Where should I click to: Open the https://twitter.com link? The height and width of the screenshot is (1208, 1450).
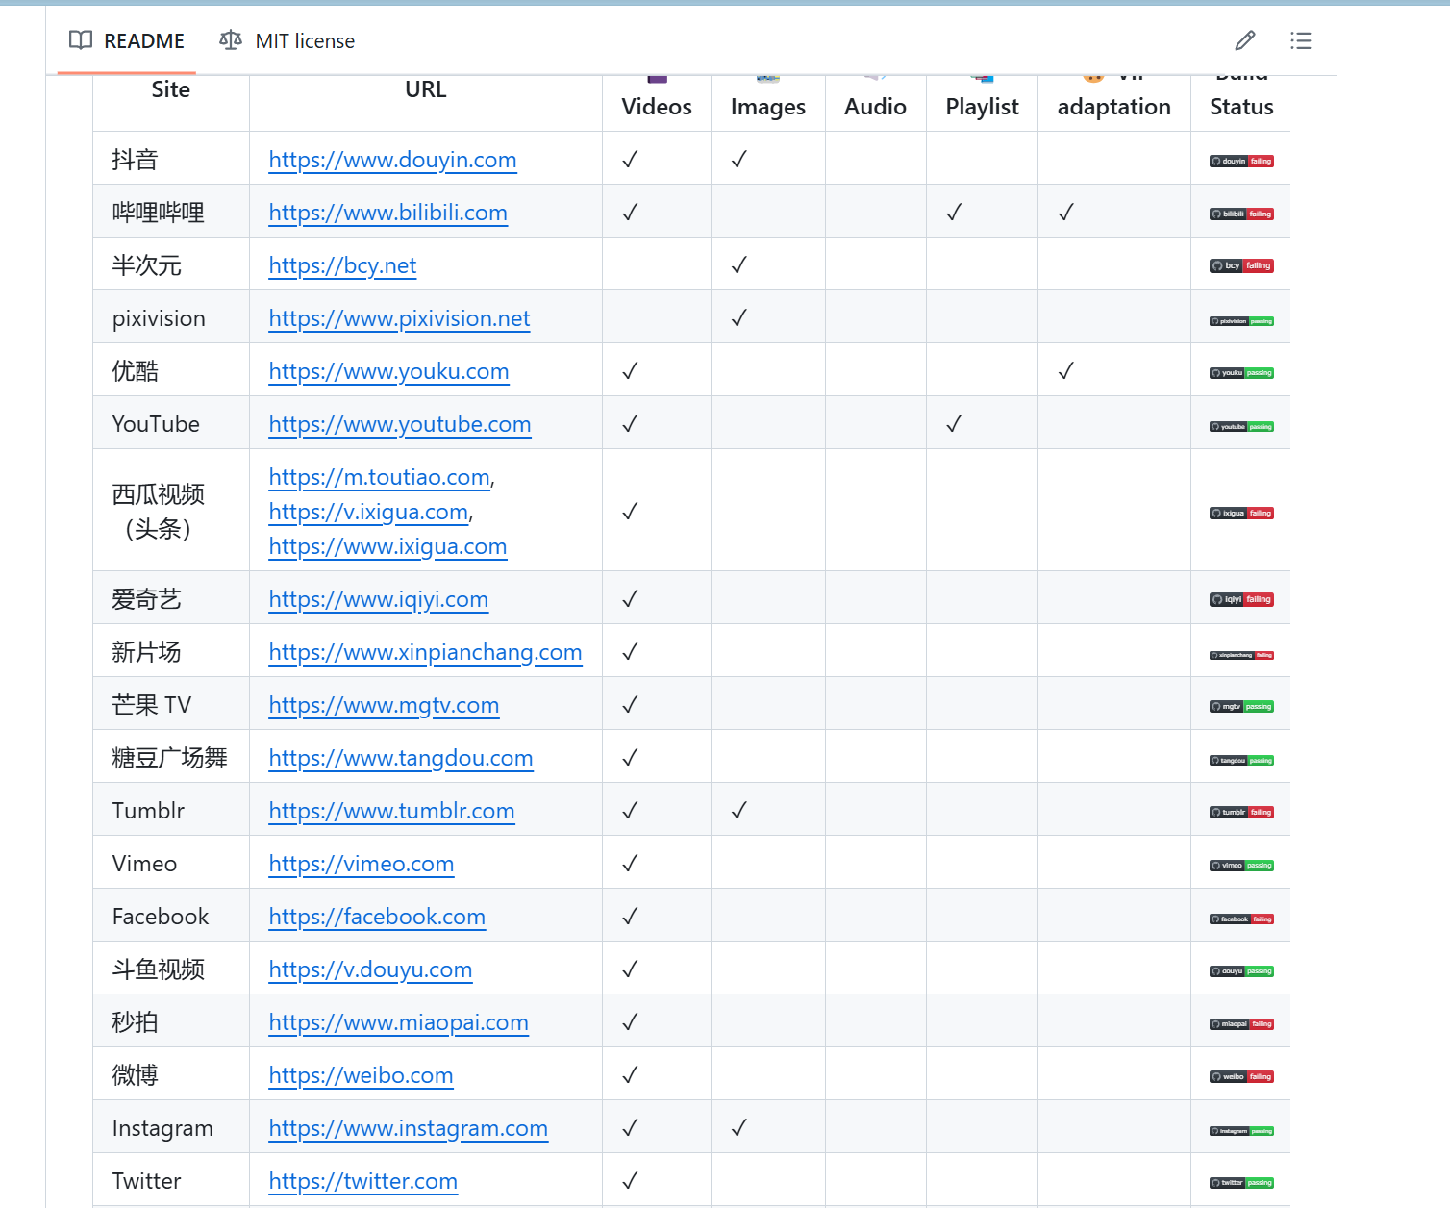(363, 1181)
